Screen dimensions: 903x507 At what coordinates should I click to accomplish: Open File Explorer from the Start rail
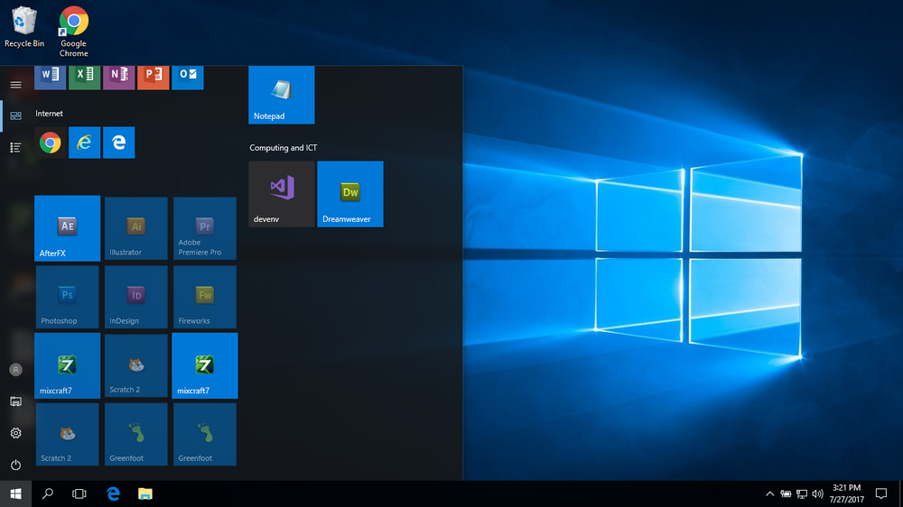pos(15,401)
